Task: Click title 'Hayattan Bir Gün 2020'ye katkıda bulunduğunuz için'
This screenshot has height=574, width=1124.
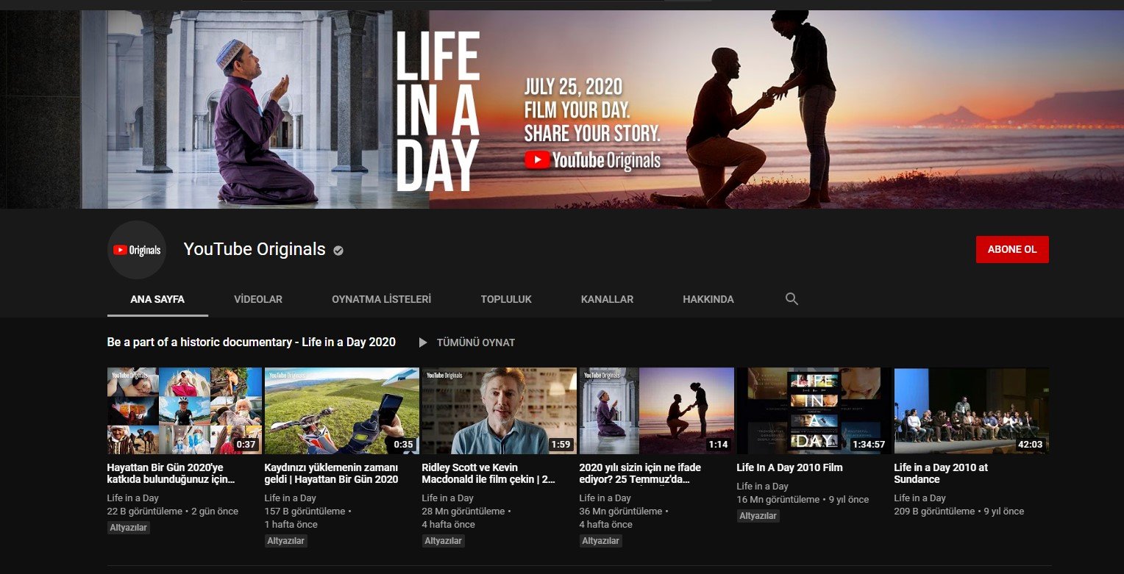Action: 171,473
